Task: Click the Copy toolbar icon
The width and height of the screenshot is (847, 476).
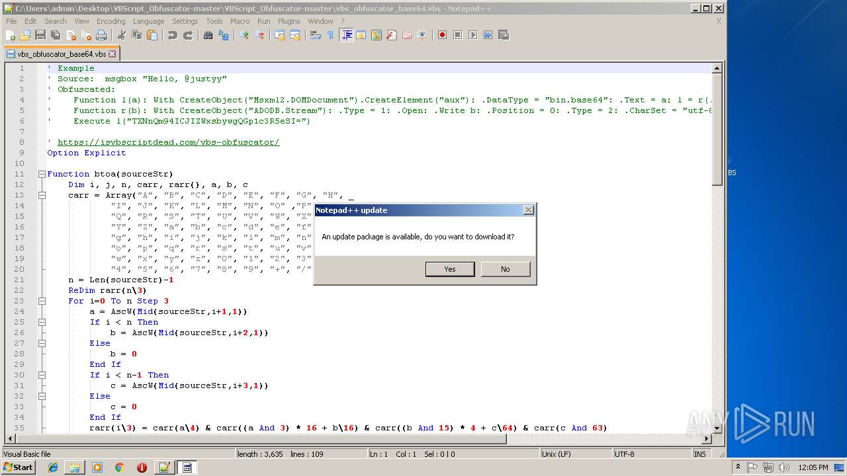Action: click(137, 35)
